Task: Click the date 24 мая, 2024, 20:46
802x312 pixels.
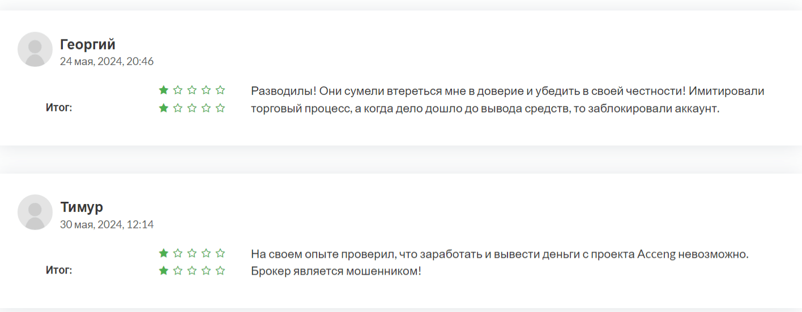Action: point(107,61)
